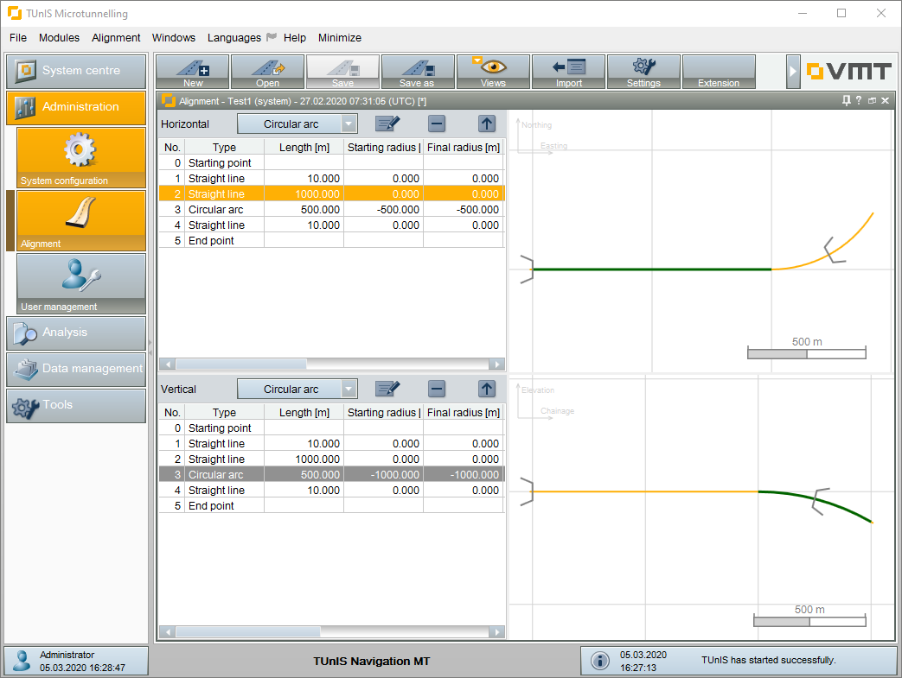This screenshot has height=678, width=902.
Task: Click the Vertical dropdown arrow
Action: pos(349,389)
